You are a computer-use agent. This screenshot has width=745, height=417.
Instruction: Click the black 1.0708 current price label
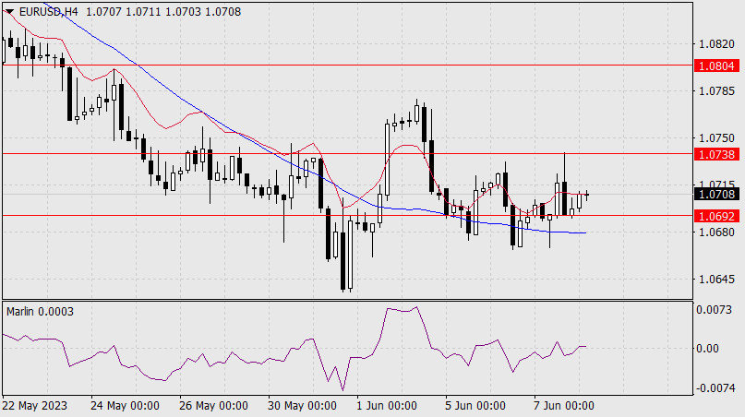tap(717, 194)
